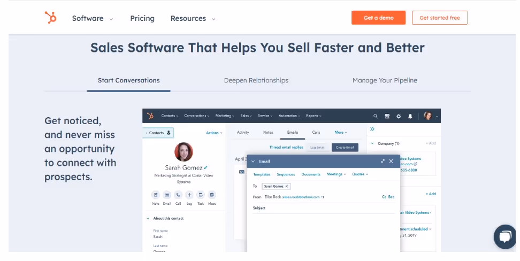The height and width of the screenshot is (261, 520).
Task: Click the Bcc link
Action: pos(391,197)
